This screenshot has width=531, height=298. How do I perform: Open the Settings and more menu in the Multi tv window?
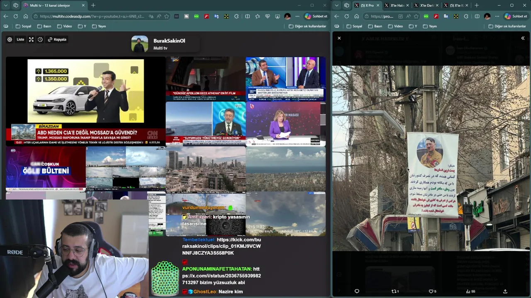(297, 16)
